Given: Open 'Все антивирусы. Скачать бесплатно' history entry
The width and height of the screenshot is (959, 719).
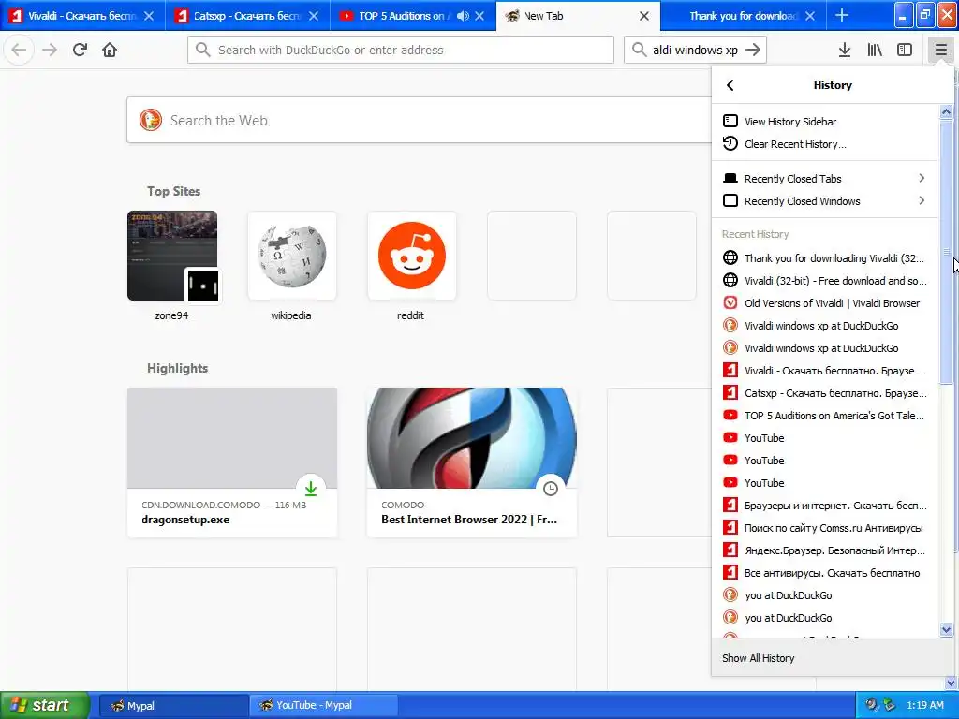Looking at the screenshot, I should coord(824,573).
